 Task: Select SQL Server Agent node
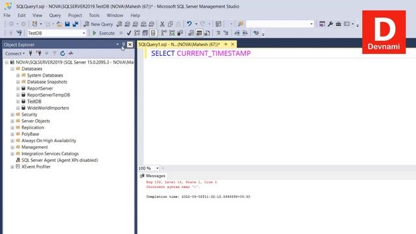click(60, 161)
